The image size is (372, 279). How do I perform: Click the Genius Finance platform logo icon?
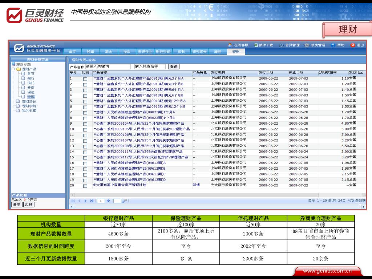pyautogui.click(x=19, y=48)
